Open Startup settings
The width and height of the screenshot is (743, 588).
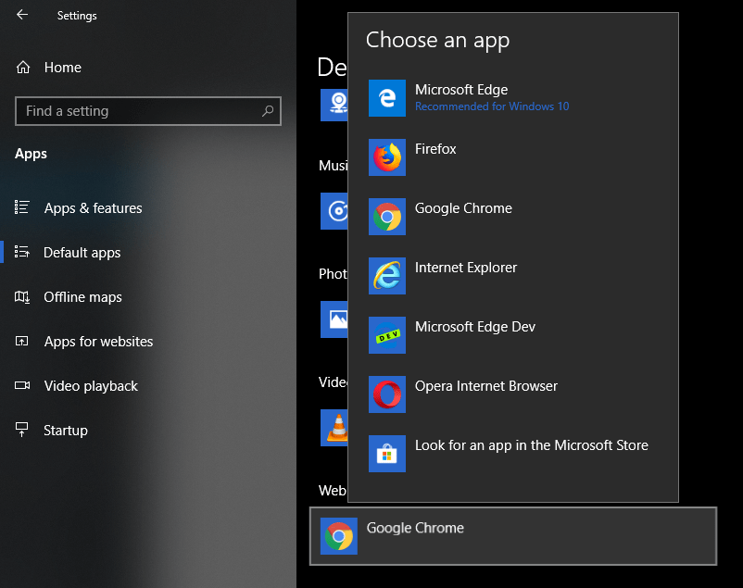tap(66, 431)
